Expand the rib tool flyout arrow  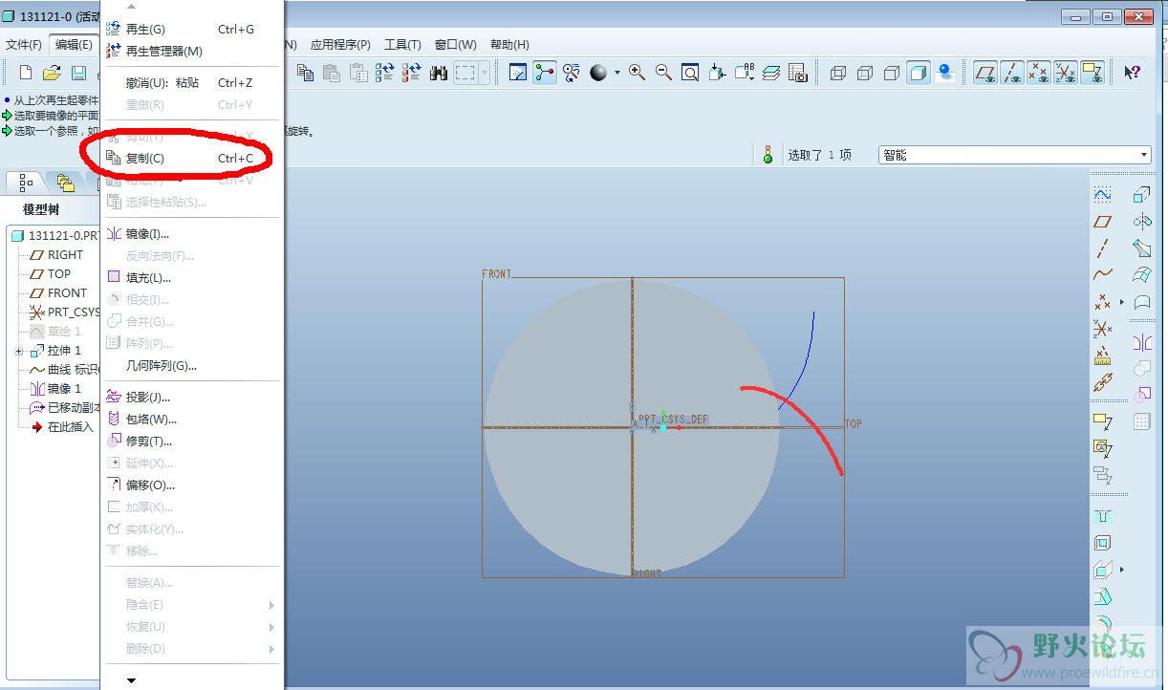pyautogui.click(x=1122, y=571)
